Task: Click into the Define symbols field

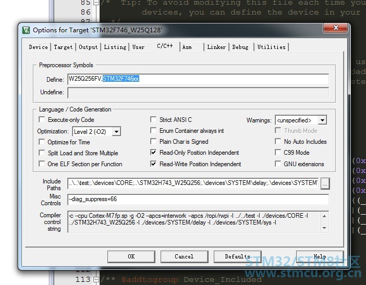Action: [x=198, y=79]
